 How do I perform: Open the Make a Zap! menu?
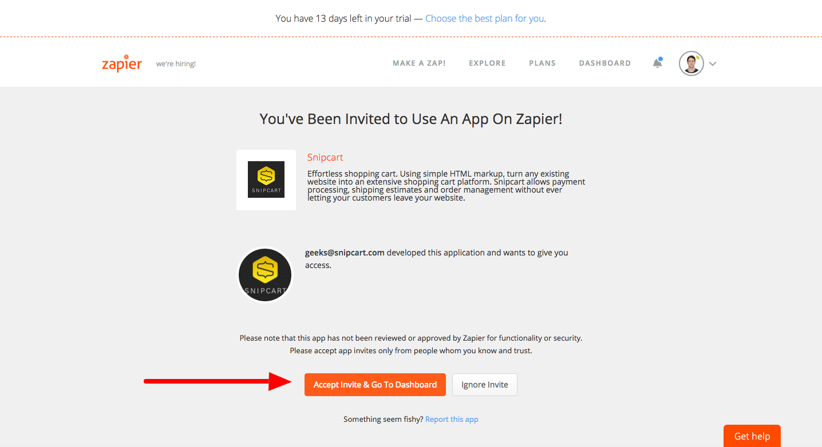tap(419, 63)
